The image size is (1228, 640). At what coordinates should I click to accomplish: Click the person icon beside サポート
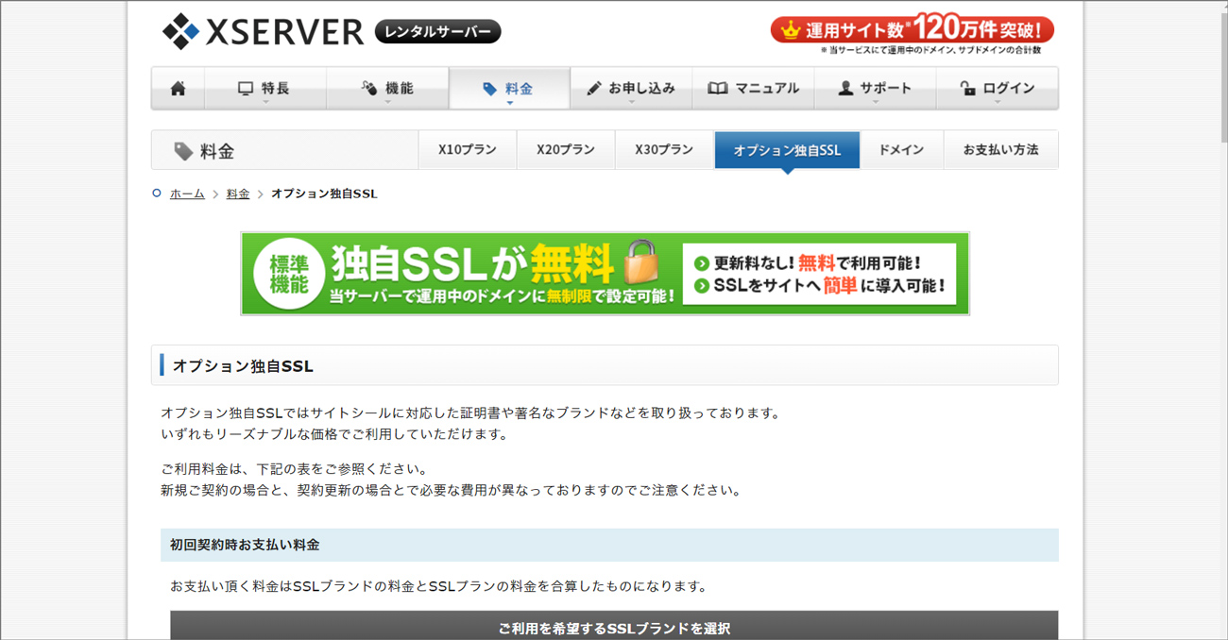(x=845, y=89)
